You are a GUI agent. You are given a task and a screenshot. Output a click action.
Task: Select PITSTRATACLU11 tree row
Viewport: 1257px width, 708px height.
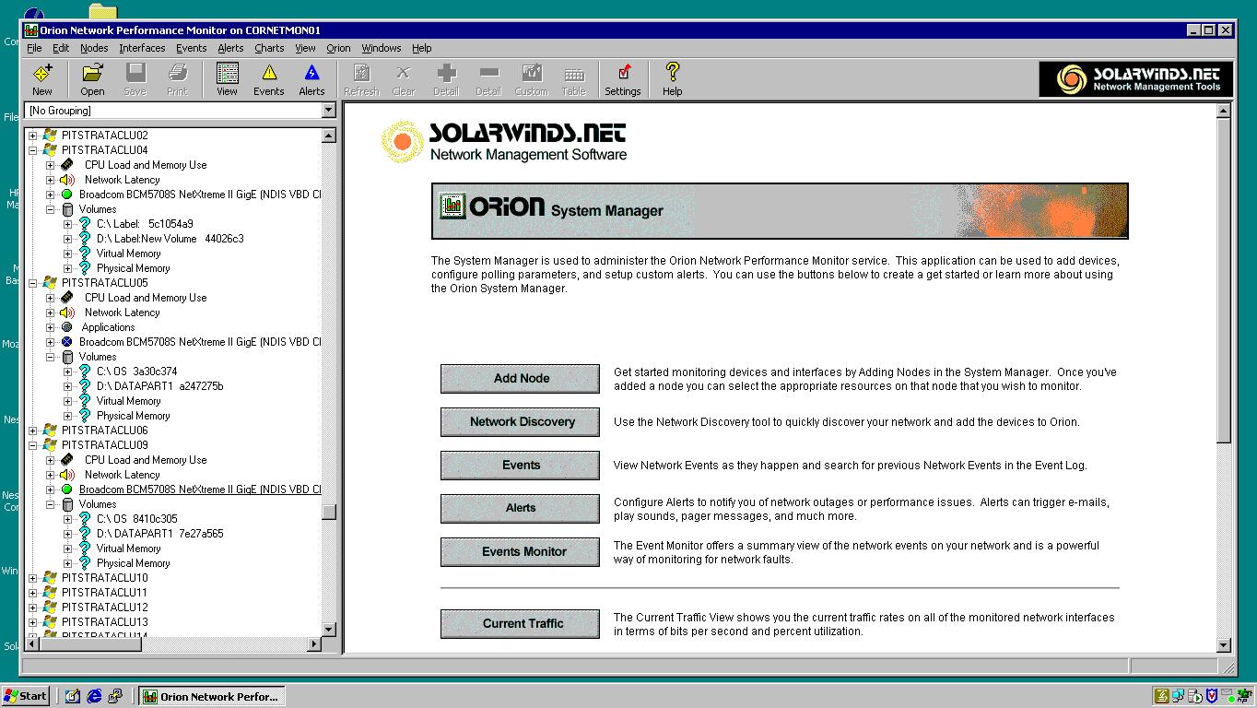(104, 593)
